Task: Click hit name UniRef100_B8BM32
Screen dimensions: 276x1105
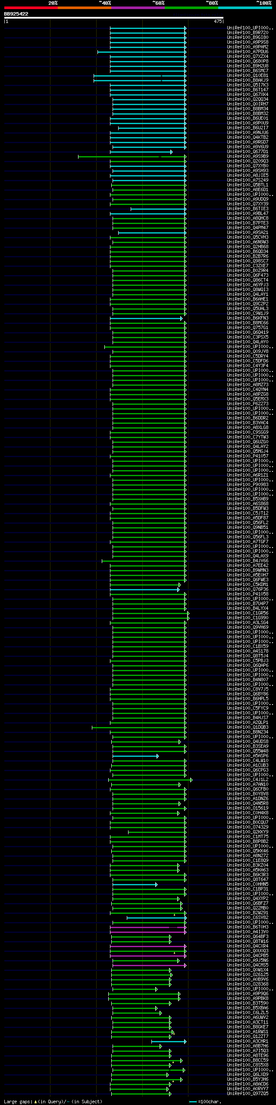Action: tap(248, 114)
